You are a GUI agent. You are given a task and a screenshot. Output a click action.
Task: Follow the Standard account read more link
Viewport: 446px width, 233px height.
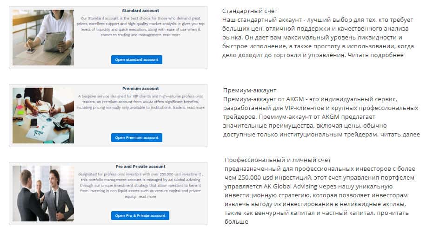[172, 35]
